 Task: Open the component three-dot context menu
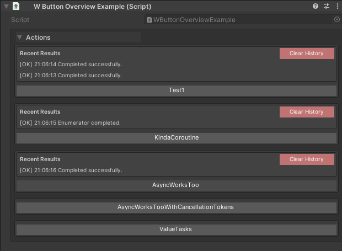pos(338,6)
